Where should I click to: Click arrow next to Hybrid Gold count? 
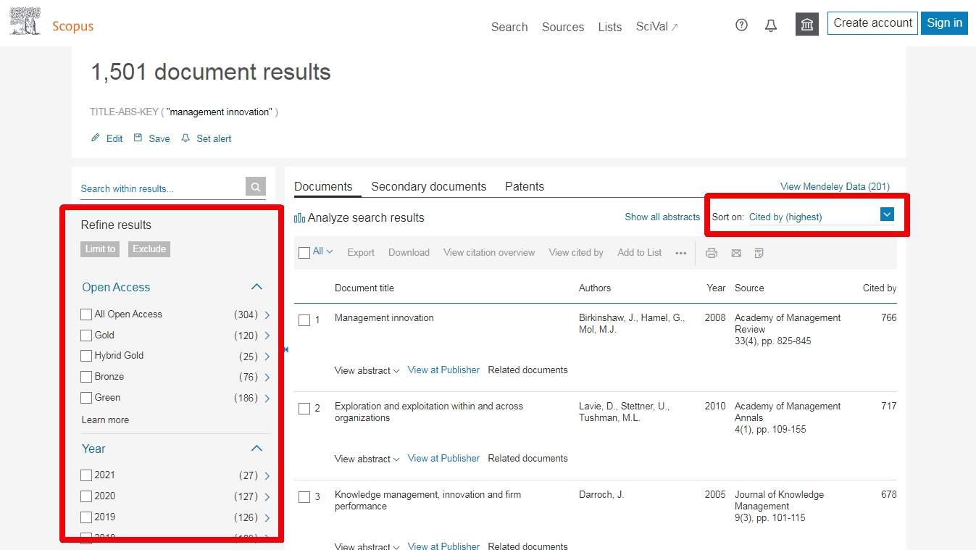pyautogui.click(x=267, y=356)
